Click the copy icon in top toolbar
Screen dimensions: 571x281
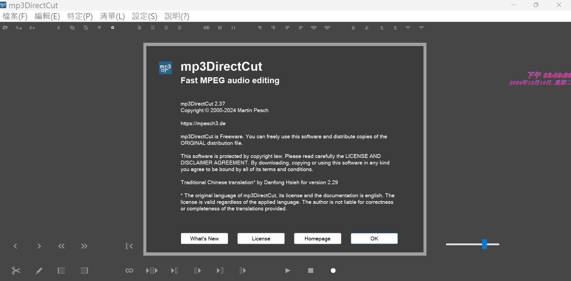point(72,27)
